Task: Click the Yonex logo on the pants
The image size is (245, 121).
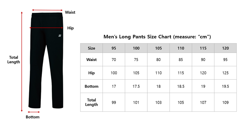Action: tap(60, 36)
